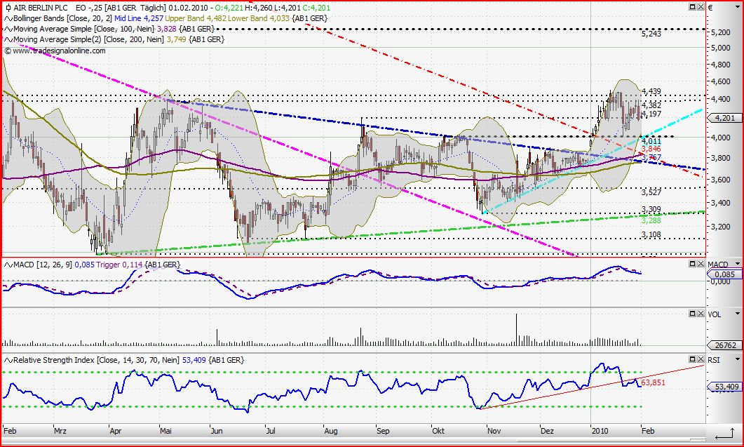Close the AIR BERLIN price chart pane

701,7
